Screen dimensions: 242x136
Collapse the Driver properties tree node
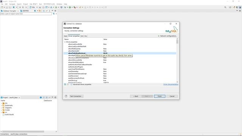point(65,42)
